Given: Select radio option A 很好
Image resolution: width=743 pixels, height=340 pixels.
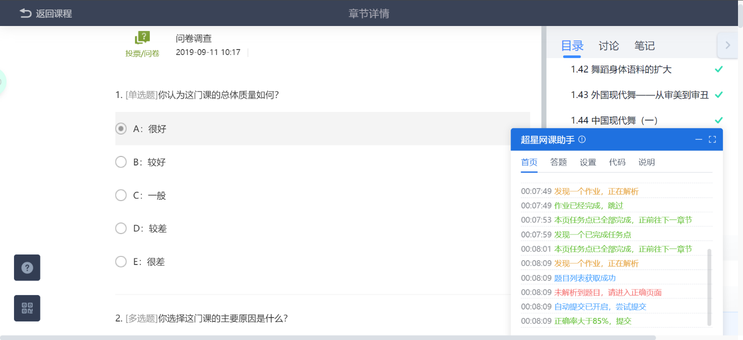Looking at the screenshot, I should (x=120, y=128).
